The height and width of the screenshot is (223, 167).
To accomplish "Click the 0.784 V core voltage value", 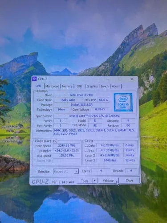I will (x=100, y=109).
